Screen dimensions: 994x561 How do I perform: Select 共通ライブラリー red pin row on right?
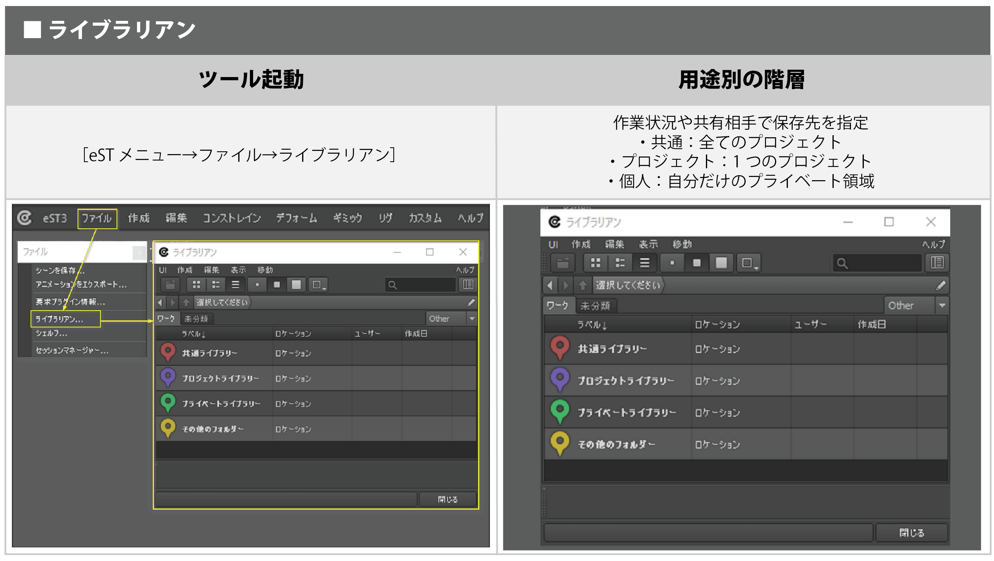click(x=612, y=349)
